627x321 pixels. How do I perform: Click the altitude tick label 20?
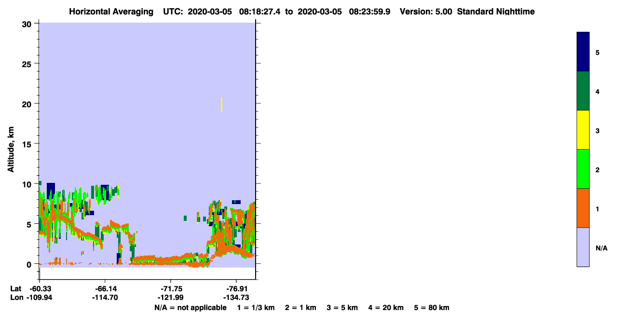[27, 103]
